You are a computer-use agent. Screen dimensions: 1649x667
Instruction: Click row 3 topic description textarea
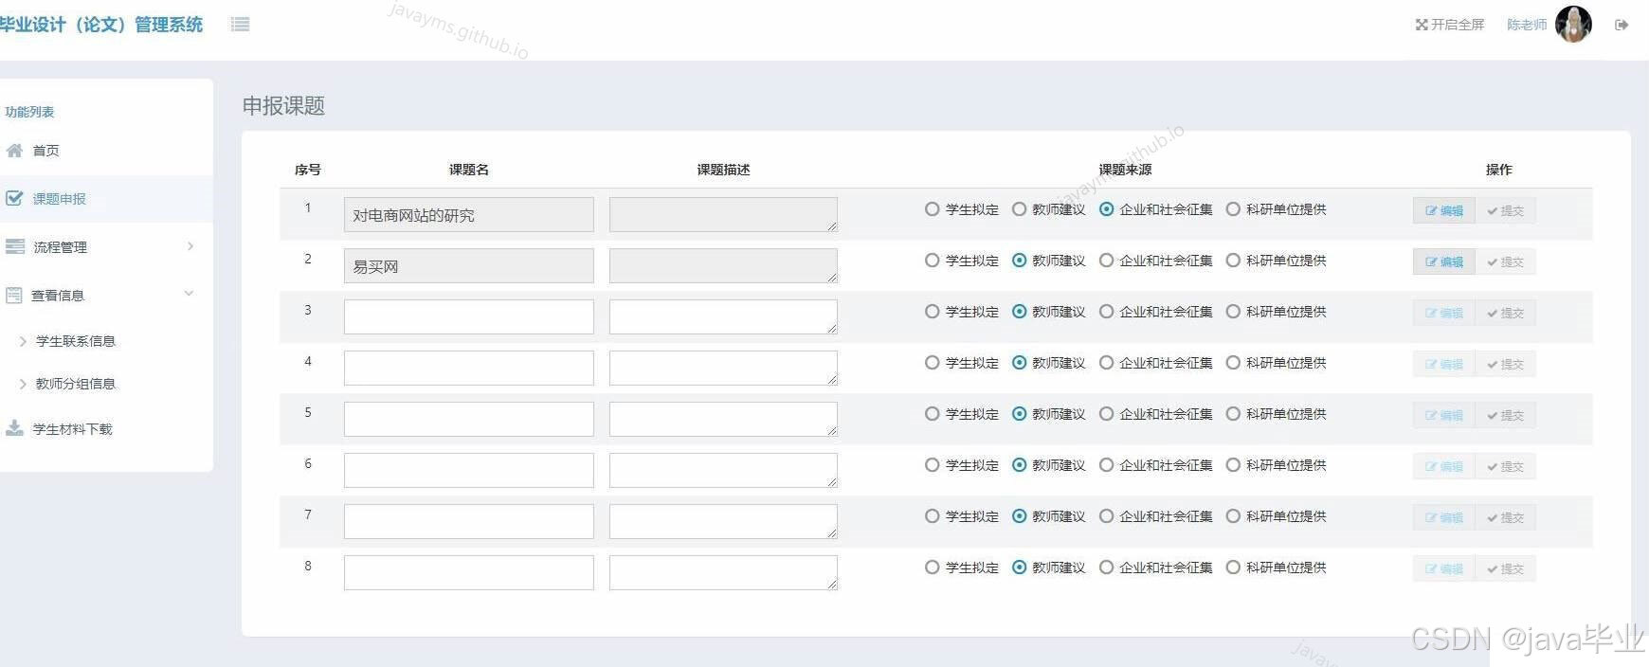(x=723, y=317)
